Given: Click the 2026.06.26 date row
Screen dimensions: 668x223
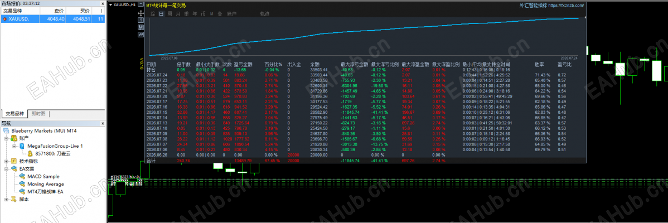Looking at the screenshot, I should pyautogui.click(x=156, y=156).
